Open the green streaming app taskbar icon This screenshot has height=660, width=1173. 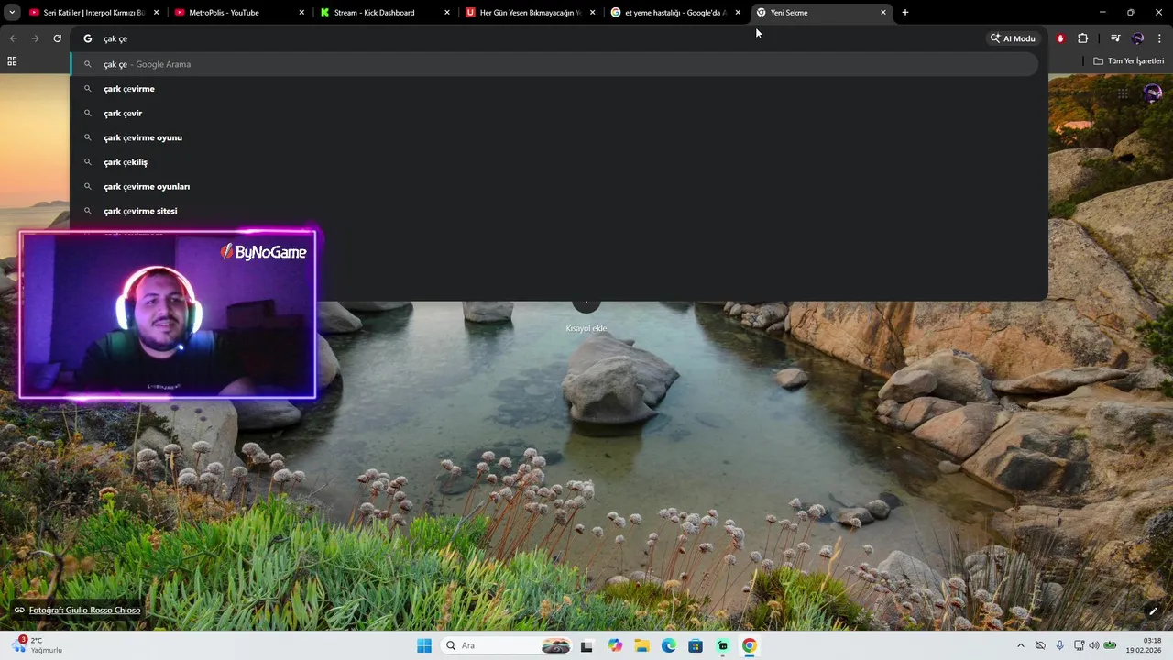tap(723, 645)
